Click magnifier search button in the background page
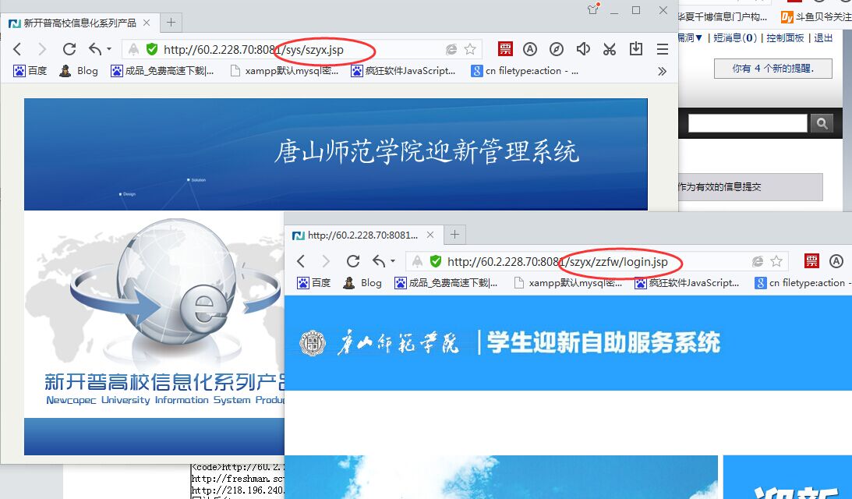Screen dimensions: 852x499 coord(822,123)
